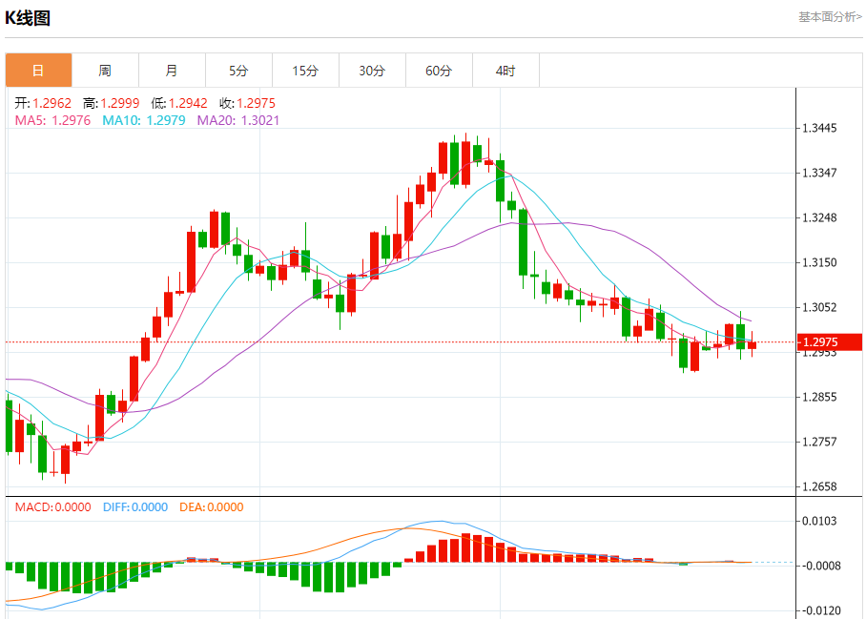Switch to the 周 weekly tab
The image size is (866, 619).
(105, 71)
